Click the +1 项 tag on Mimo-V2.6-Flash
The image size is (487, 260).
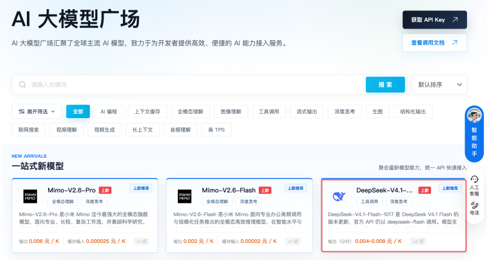pyautogui.click(x=293, y=241)
